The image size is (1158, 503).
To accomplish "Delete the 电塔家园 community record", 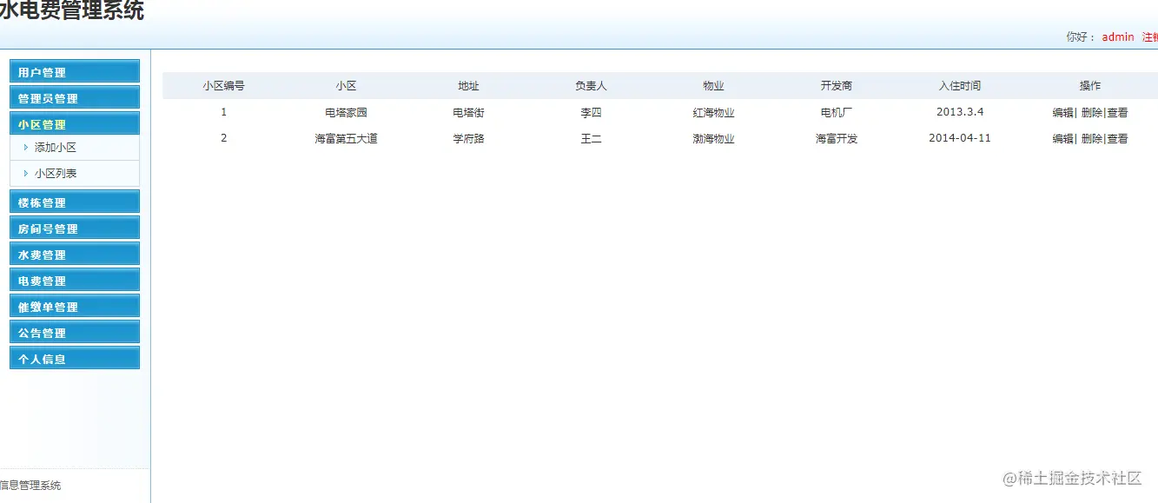I will coord(1091,112).
